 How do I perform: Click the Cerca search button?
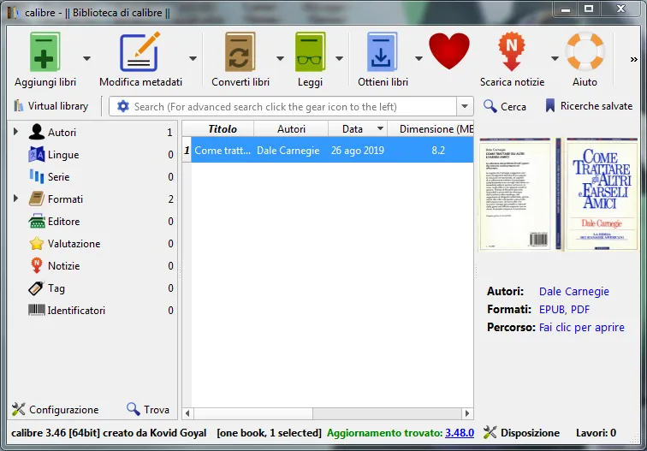pyautogui.click(x=505, y=106)
